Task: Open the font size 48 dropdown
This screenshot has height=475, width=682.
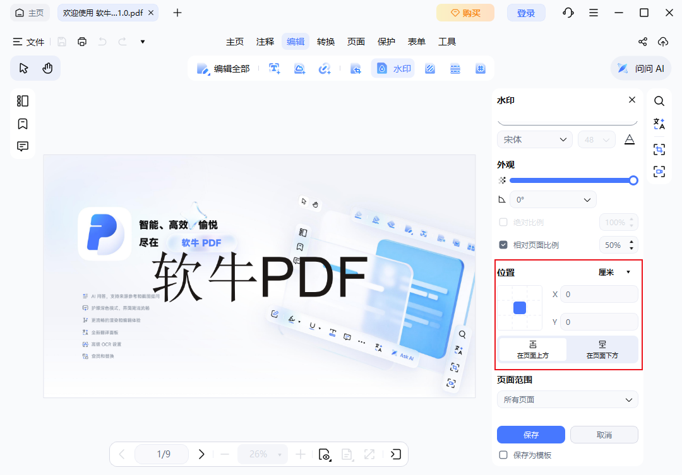Action: (596, 139)
